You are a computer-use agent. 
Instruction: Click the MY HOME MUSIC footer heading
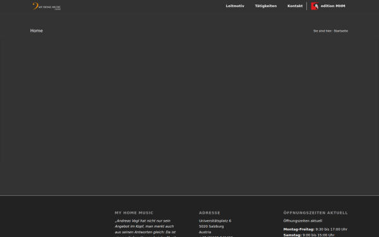(134, 213)
